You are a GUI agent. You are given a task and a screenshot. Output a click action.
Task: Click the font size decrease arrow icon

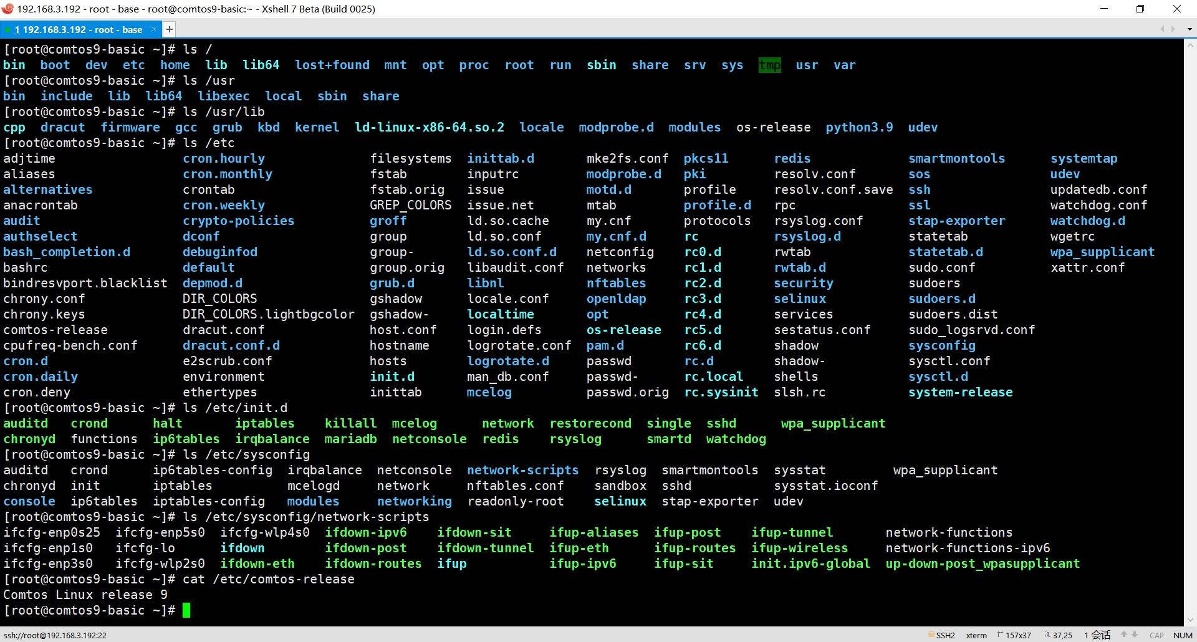[x=1135, y=634]
